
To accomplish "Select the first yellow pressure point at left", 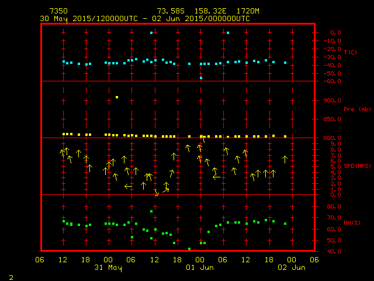I will [x=64, y=134].
